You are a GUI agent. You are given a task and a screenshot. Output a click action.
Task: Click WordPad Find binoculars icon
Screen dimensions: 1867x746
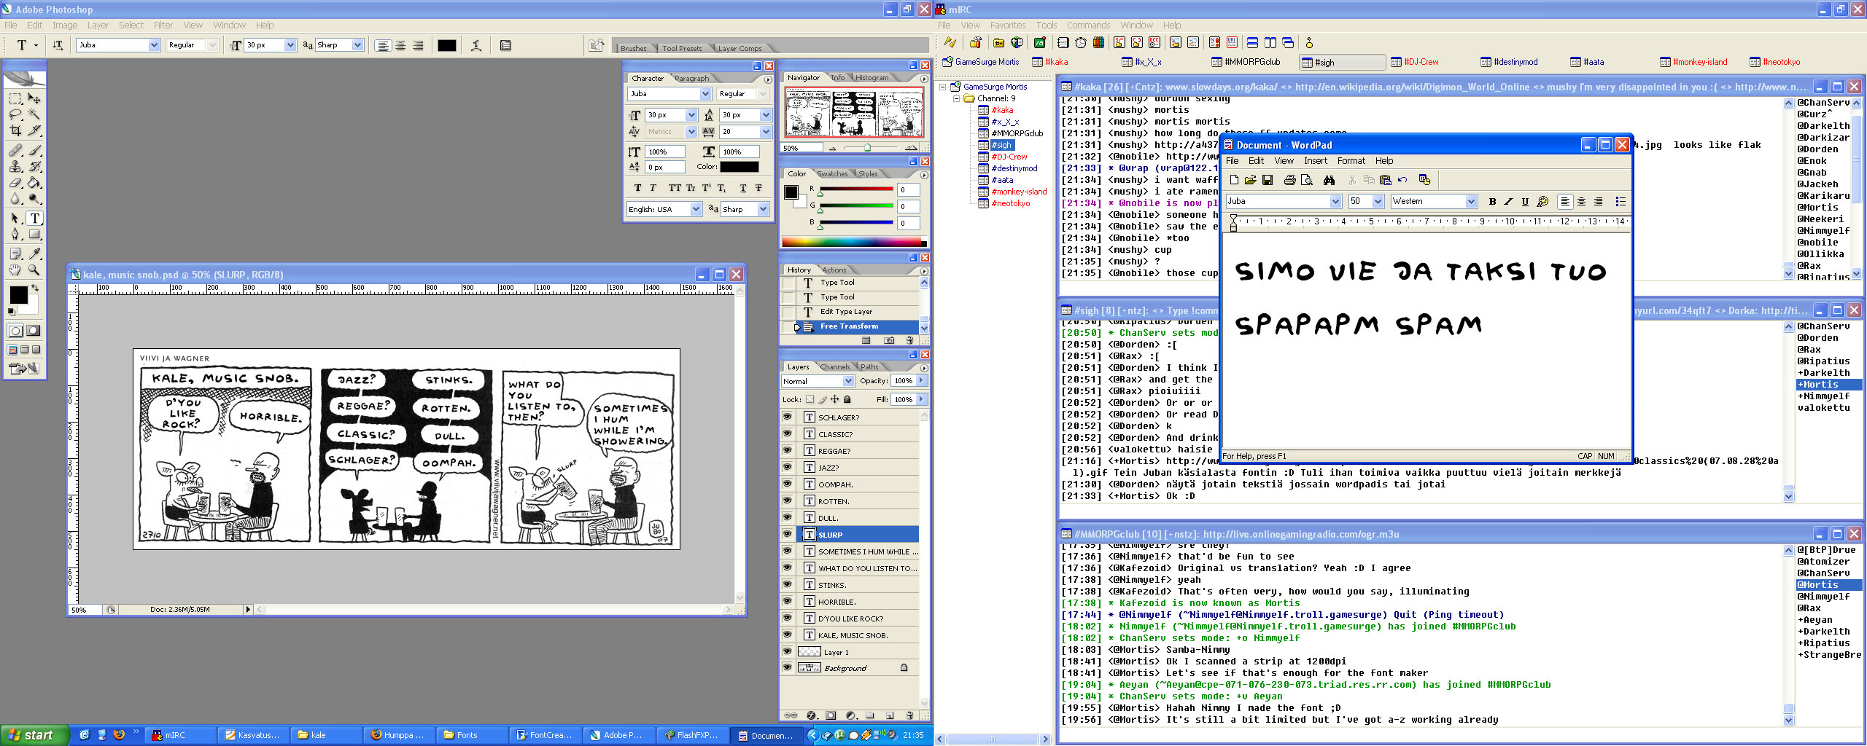click(1329, 180)
